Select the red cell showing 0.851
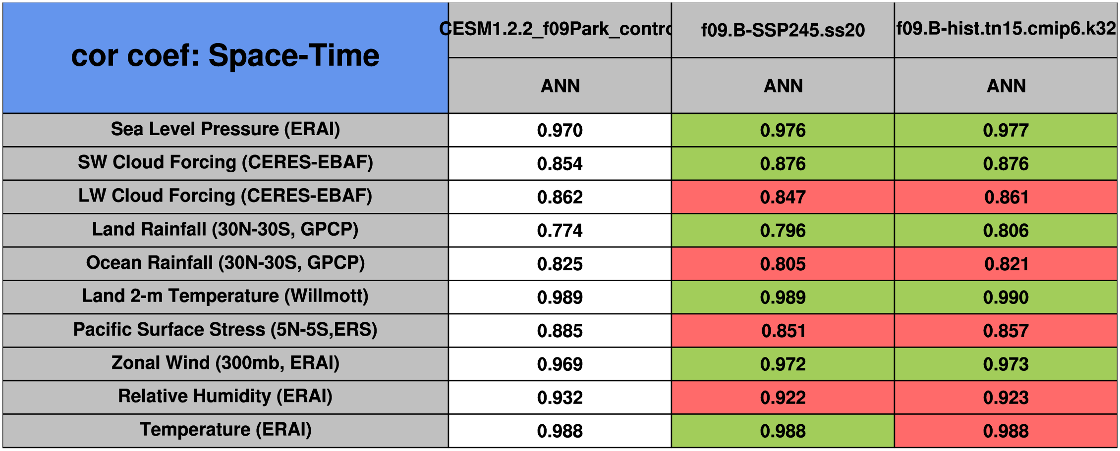This screenshot has height=451, width=1120. tap(783, 331)
